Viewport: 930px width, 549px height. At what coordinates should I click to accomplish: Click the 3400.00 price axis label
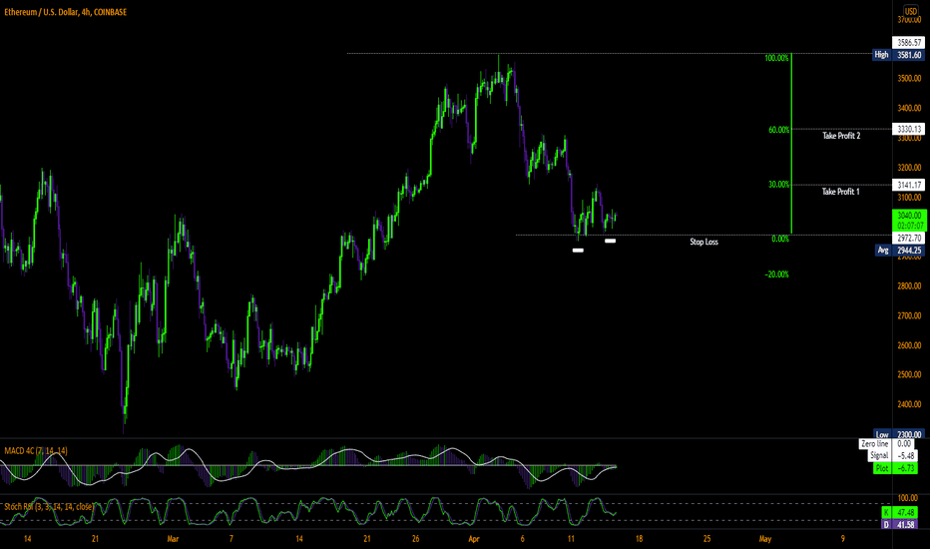(909, 108)
